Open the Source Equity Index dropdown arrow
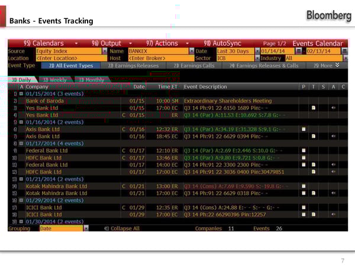 pyautogui.click(x=105, y=51)
